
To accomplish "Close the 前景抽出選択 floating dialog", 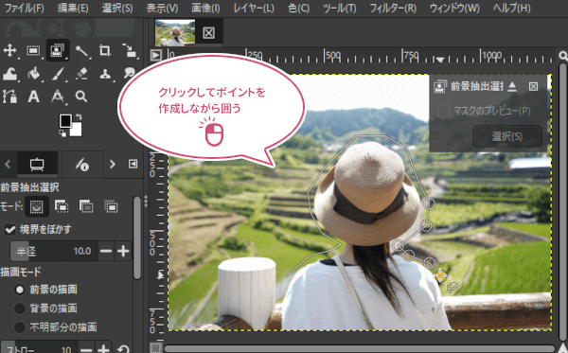I will click(533, 86).
